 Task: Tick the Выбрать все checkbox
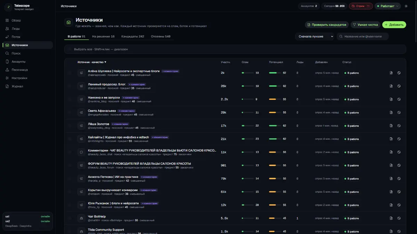(69, 49)
